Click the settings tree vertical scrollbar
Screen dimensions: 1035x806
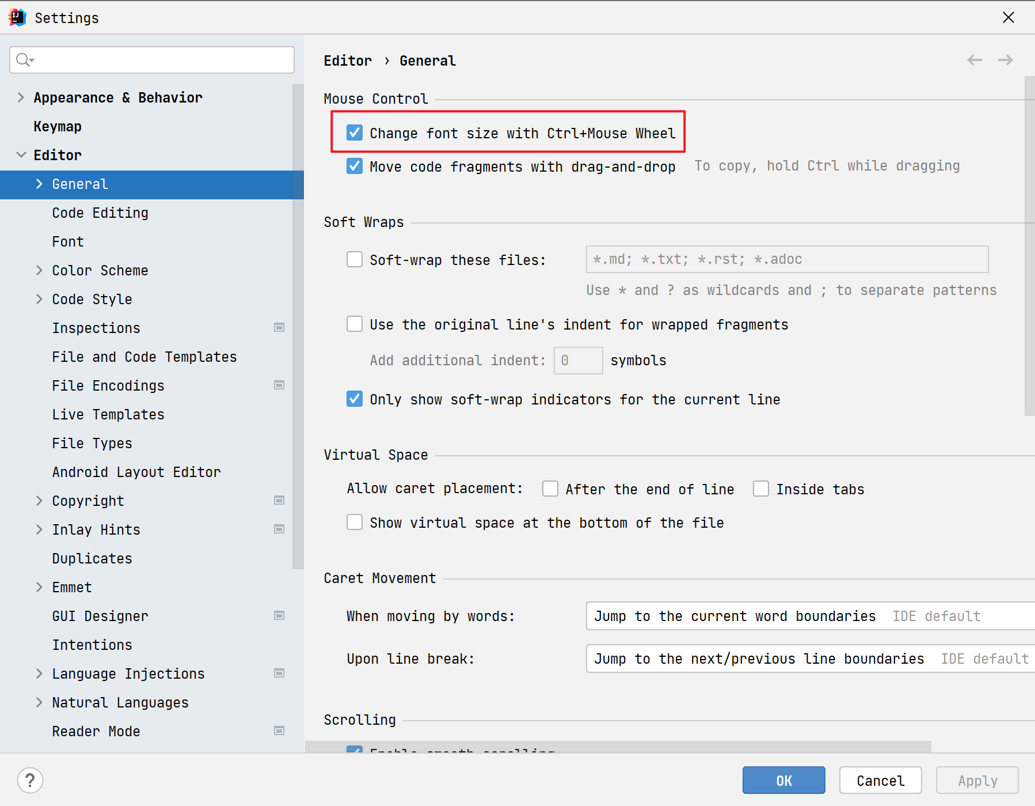click(298, 327)
